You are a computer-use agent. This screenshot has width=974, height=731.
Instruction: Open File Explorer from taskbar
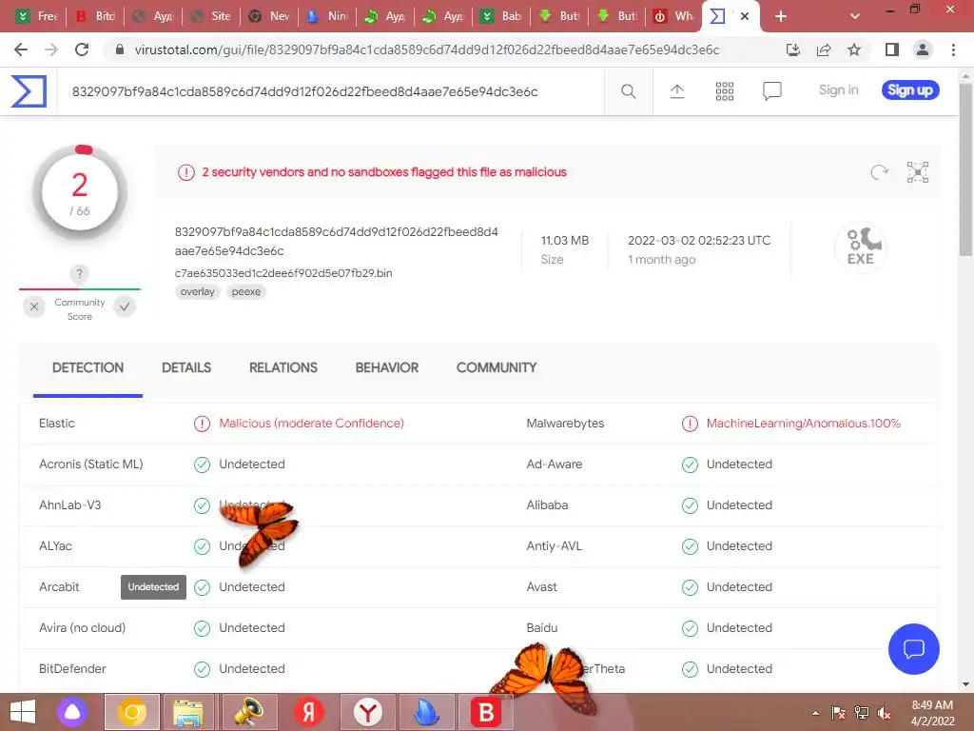[188, 712]
